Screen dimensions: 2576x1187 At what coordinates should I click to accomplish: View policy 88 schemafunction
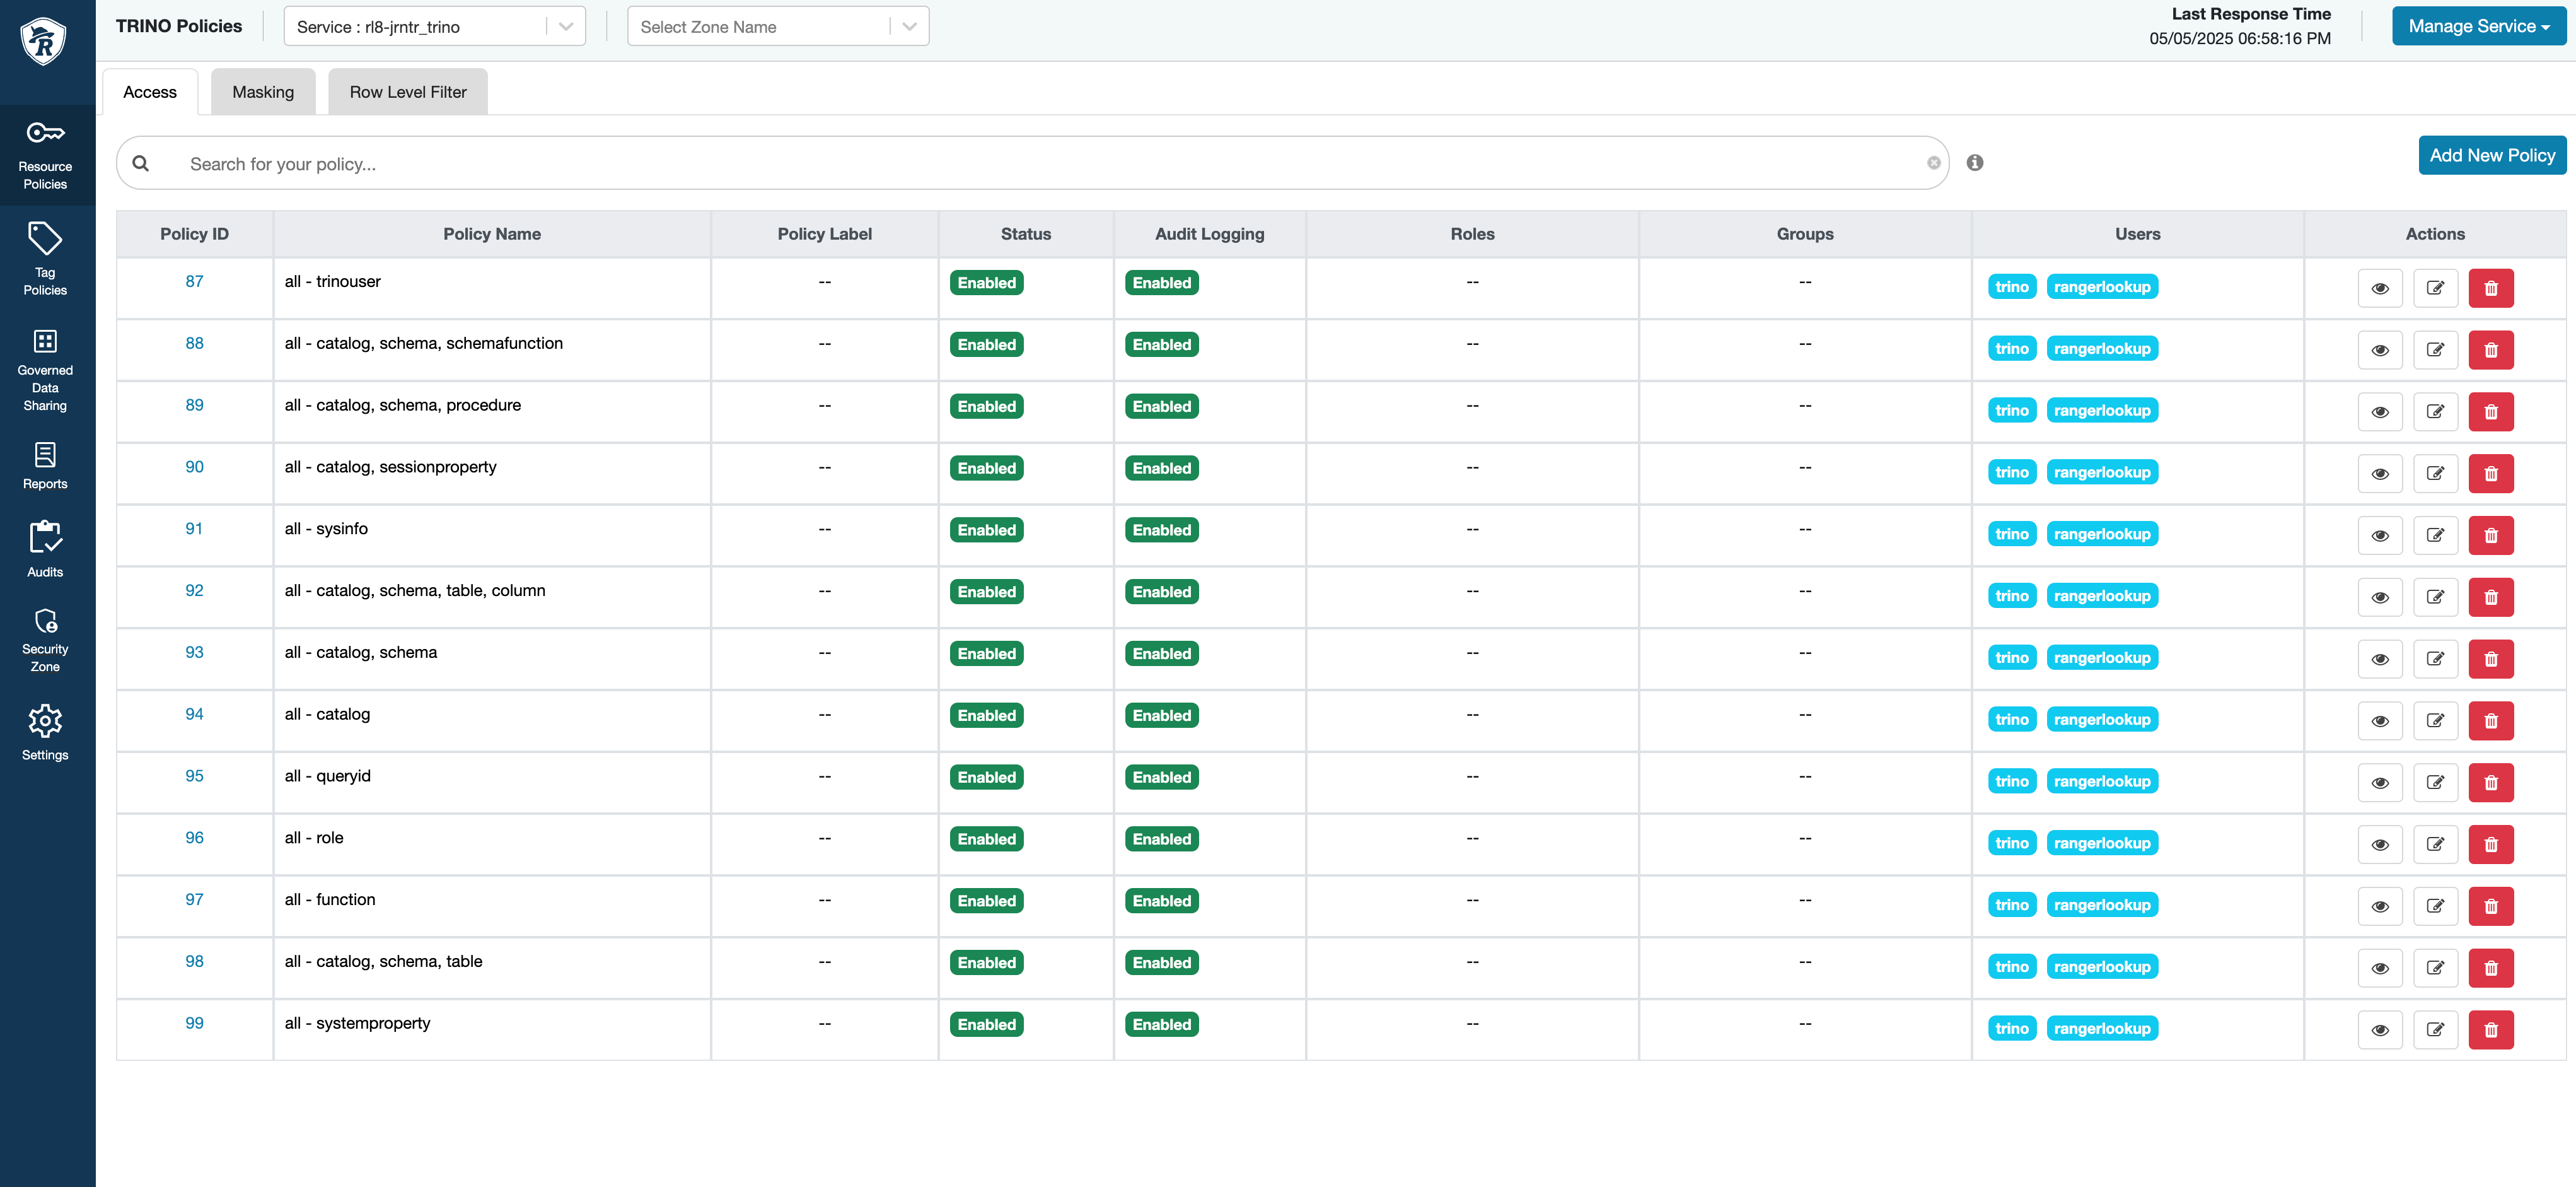click(2380, 350)
